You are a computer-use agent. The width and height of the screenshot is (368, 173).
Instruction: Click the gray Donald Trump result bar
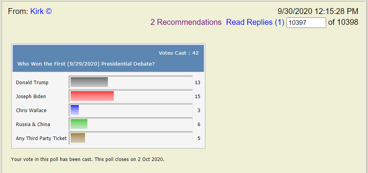point(89,82)
